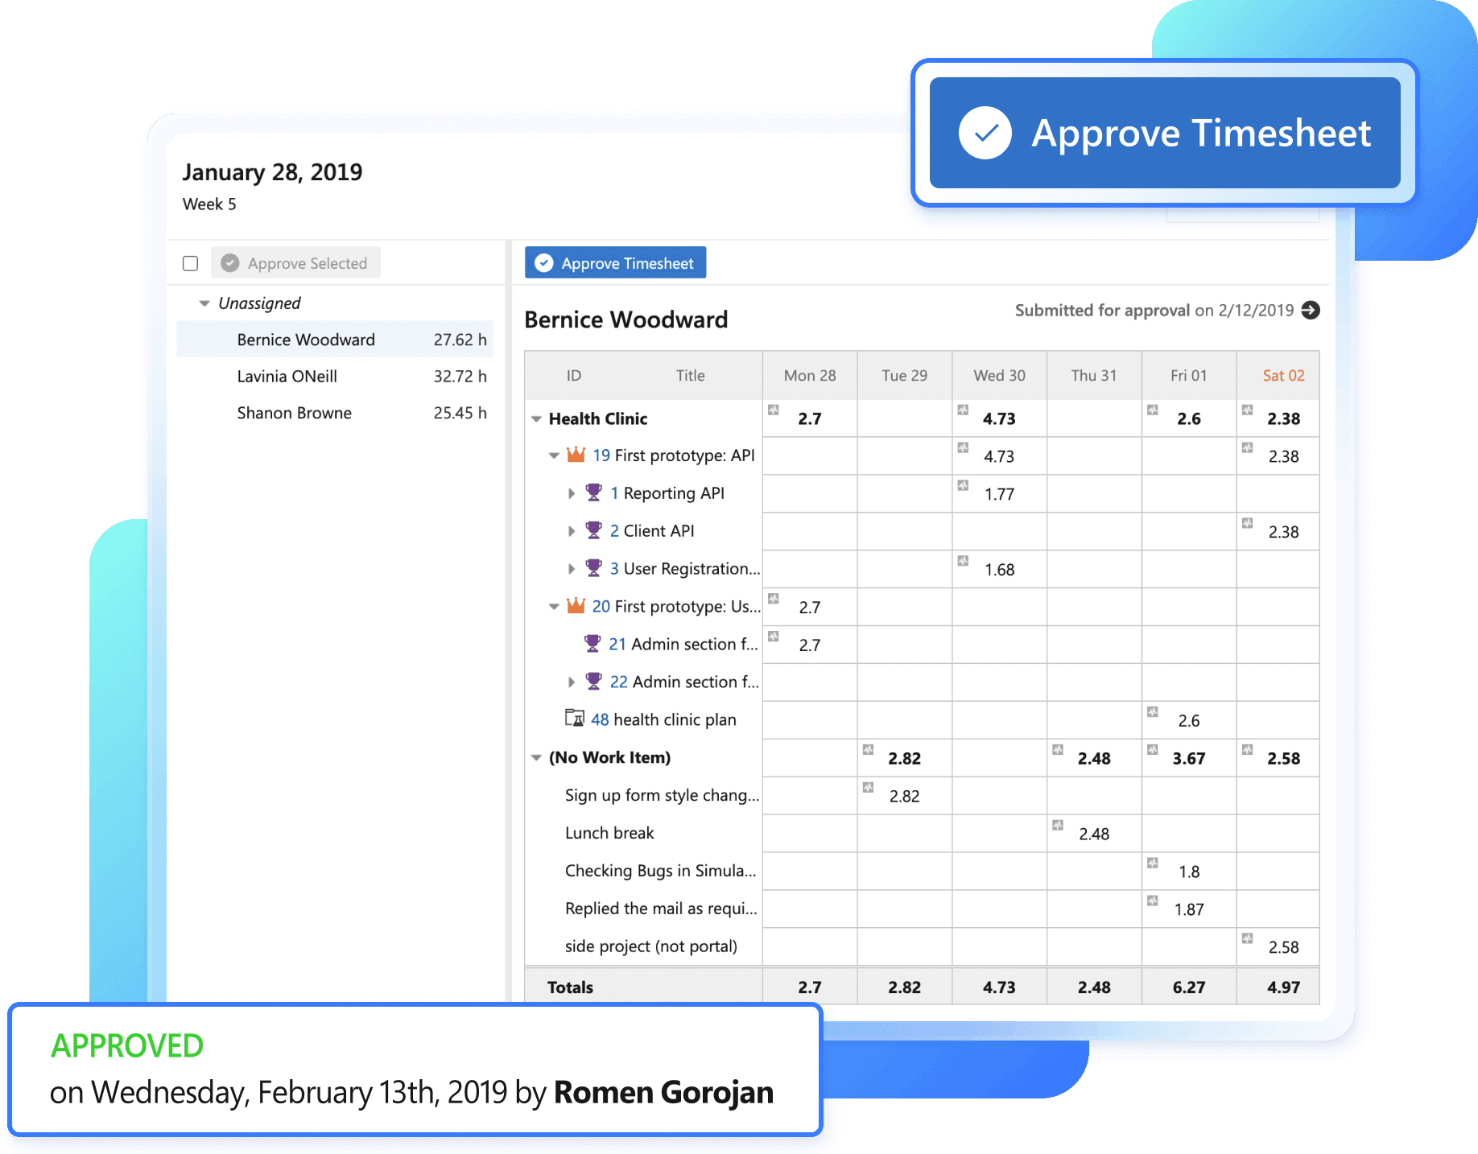1478x1154 pixels.
Task: Expand work item 22 Admin section
Action: [x=572, y=682]
